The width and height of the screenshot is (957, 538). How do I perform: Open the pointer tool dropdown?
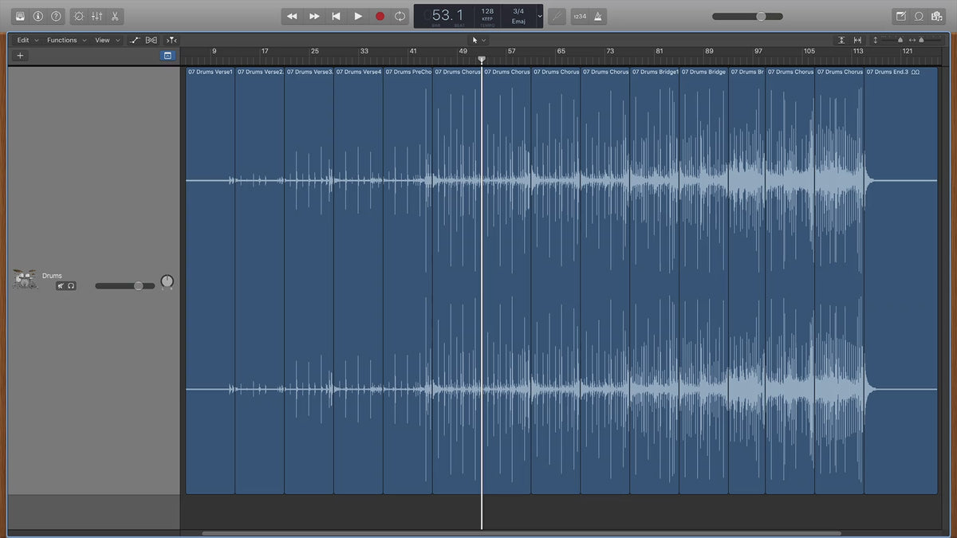(x=478, y=40)
